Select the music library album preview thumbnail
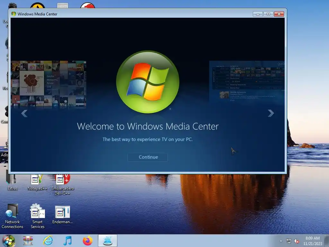The image size is (329, 247). (x=49, y=84)
